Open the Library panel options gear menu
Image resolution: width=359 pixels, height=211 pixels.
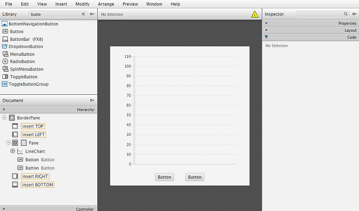tap(92, 14)
